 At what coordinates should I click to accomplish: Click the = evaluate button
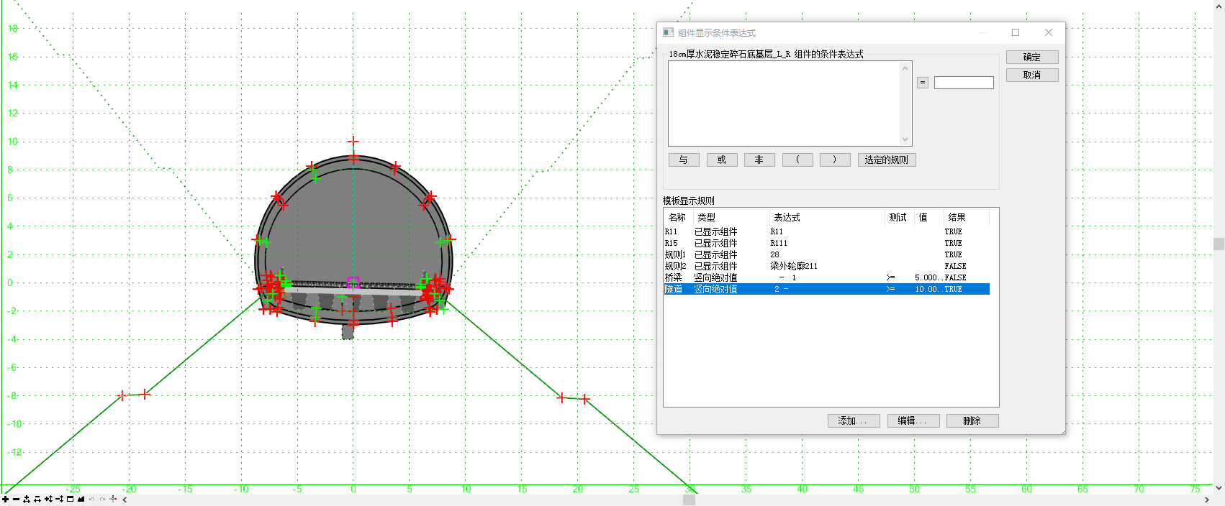[922, 83]
